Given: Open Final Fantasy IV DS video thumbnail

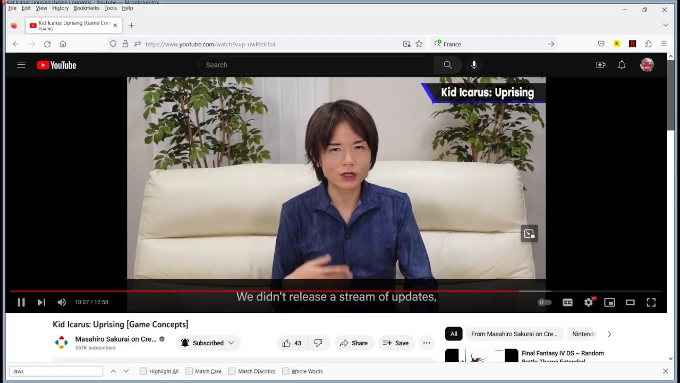Looking at the screenshot, I should (x=481, y=355).
